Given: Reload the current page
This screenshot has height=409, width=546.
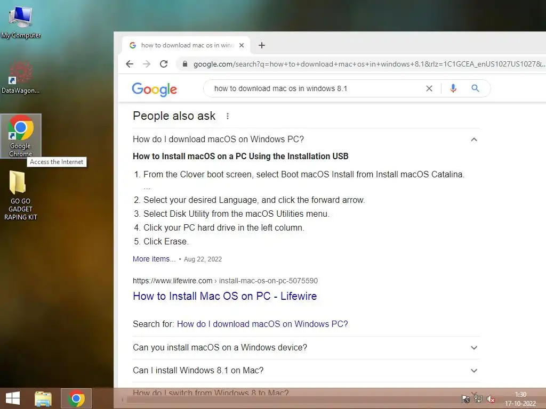Looking at the screenshot, I should coord(164,64).
